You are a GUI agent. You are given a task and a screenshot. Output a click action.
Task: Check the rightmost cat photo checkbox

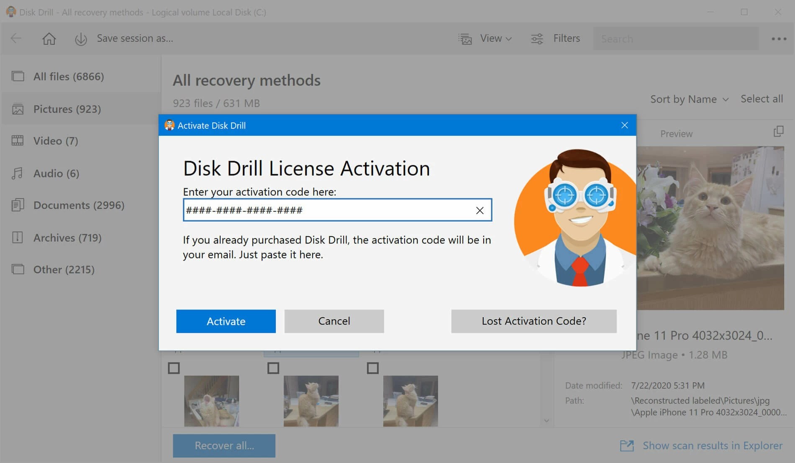372,368
